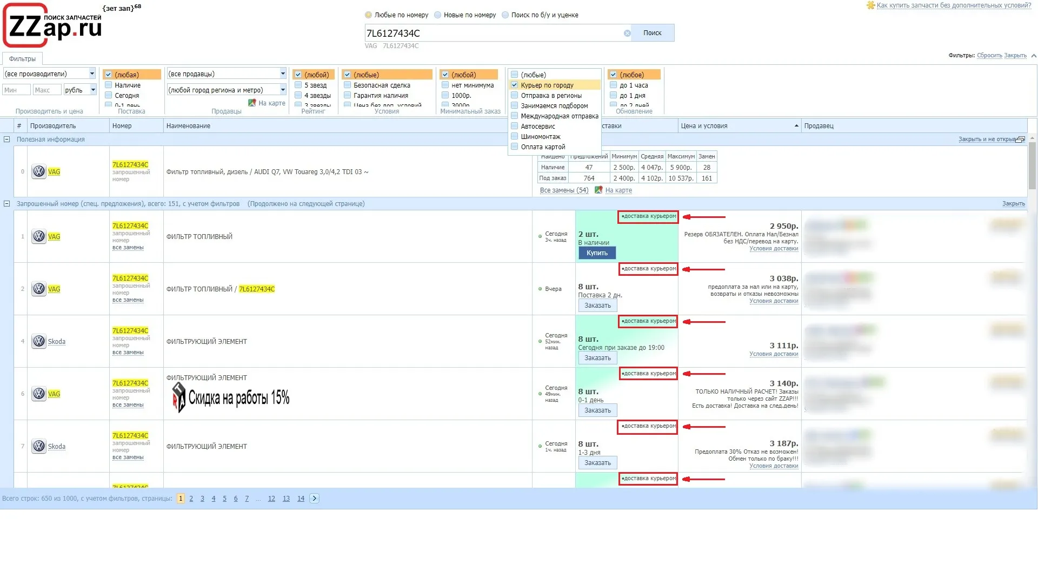Screen dimensions: 1038x584
Task: Check the 'Безопасная сделка' condition
Action: click(x=348, y=85)
